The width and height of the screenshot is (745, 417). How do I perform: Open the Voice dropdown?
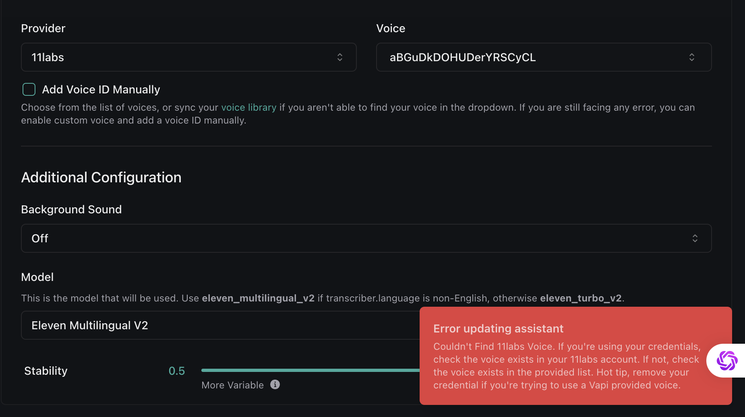click(x=544, y=57)
